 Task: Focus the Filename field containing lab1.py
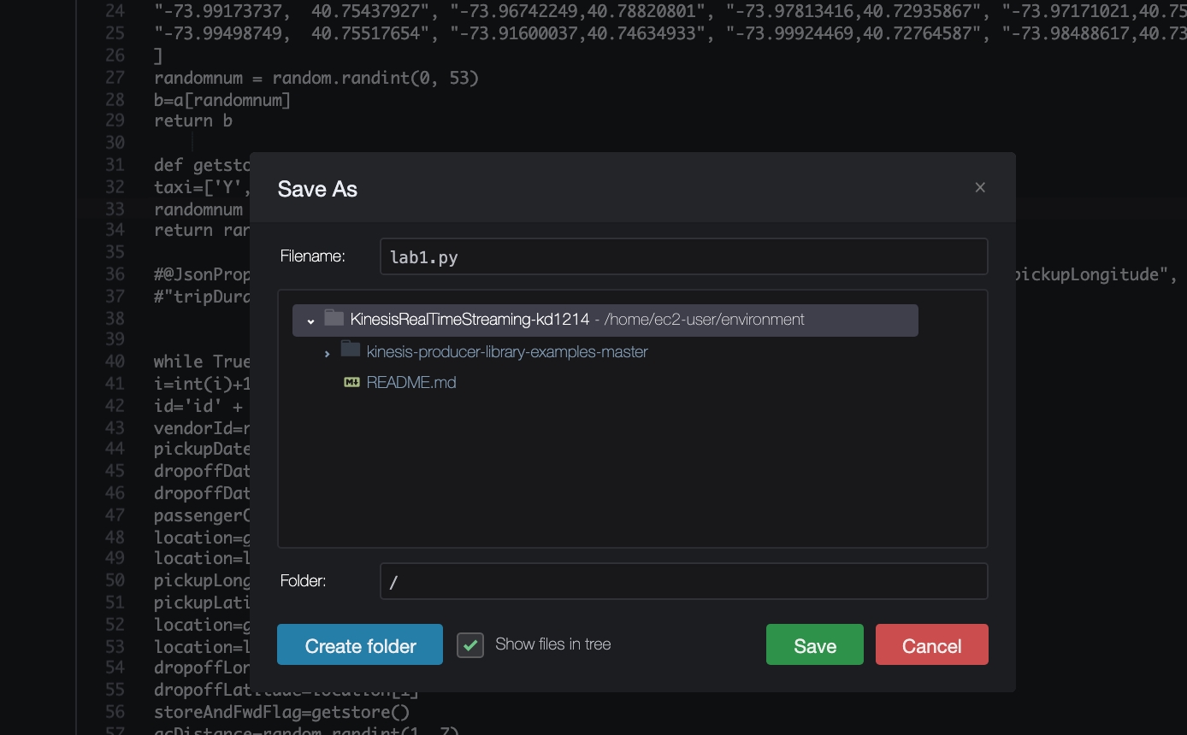pyautogui.click(x=683, y=256)
